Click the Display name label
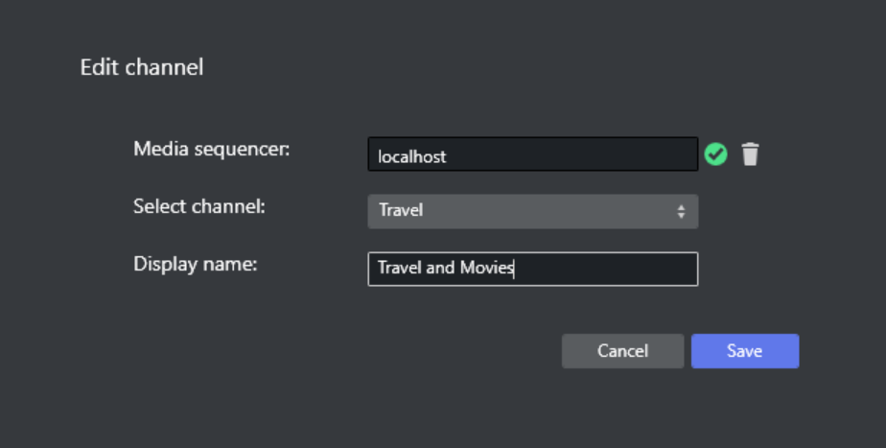Viewport: 886px width, 448px height. tap(196, 264)
